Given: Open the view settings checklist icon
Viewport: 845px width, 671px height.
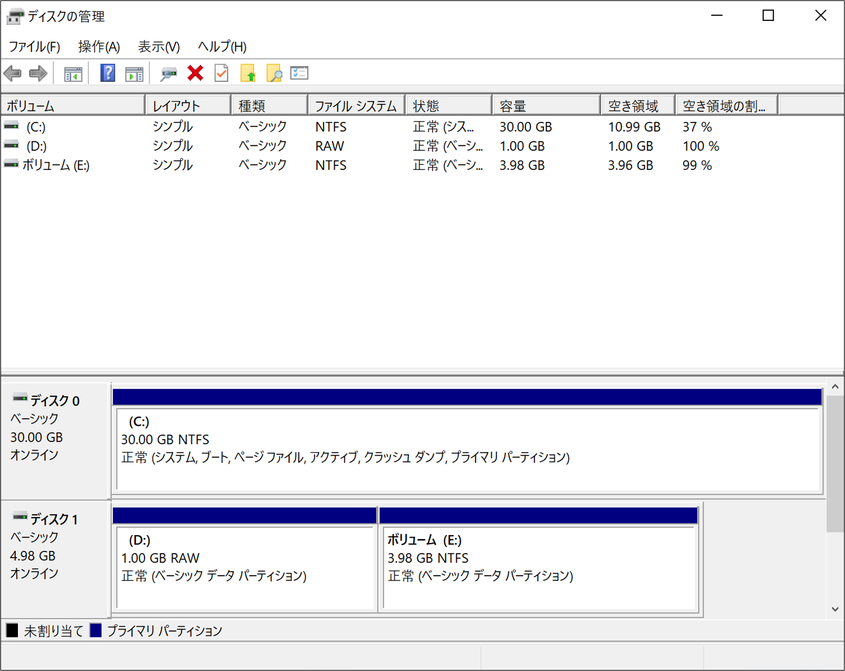Looking at the screenshot, I should coord(299,73).
